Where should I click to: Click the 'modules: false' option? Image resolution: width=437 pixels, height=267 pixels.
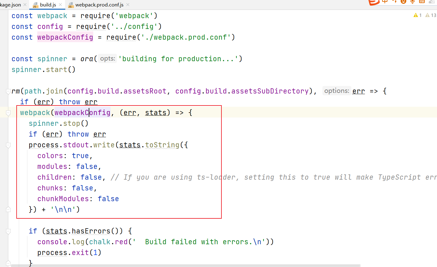(67, 166)
